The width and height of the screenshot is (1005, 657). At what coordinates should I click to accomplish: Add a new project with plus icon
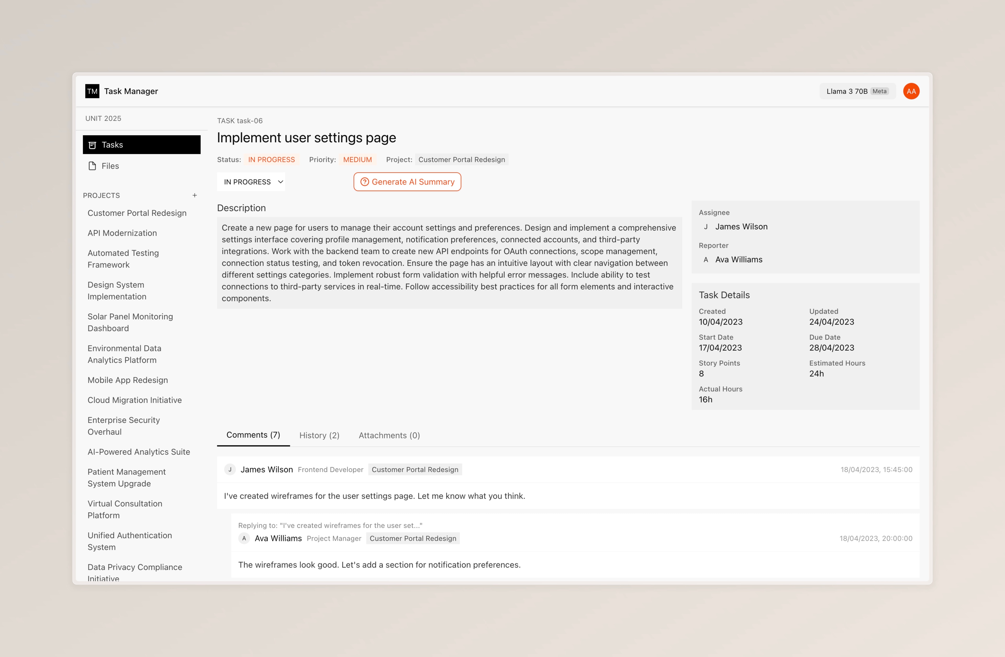coord(195,195)
